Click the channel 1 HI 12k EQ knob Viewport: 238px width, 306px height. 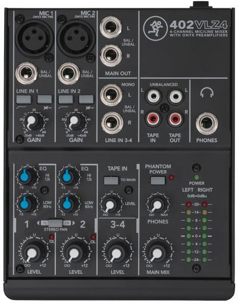(x=27, y=176)
